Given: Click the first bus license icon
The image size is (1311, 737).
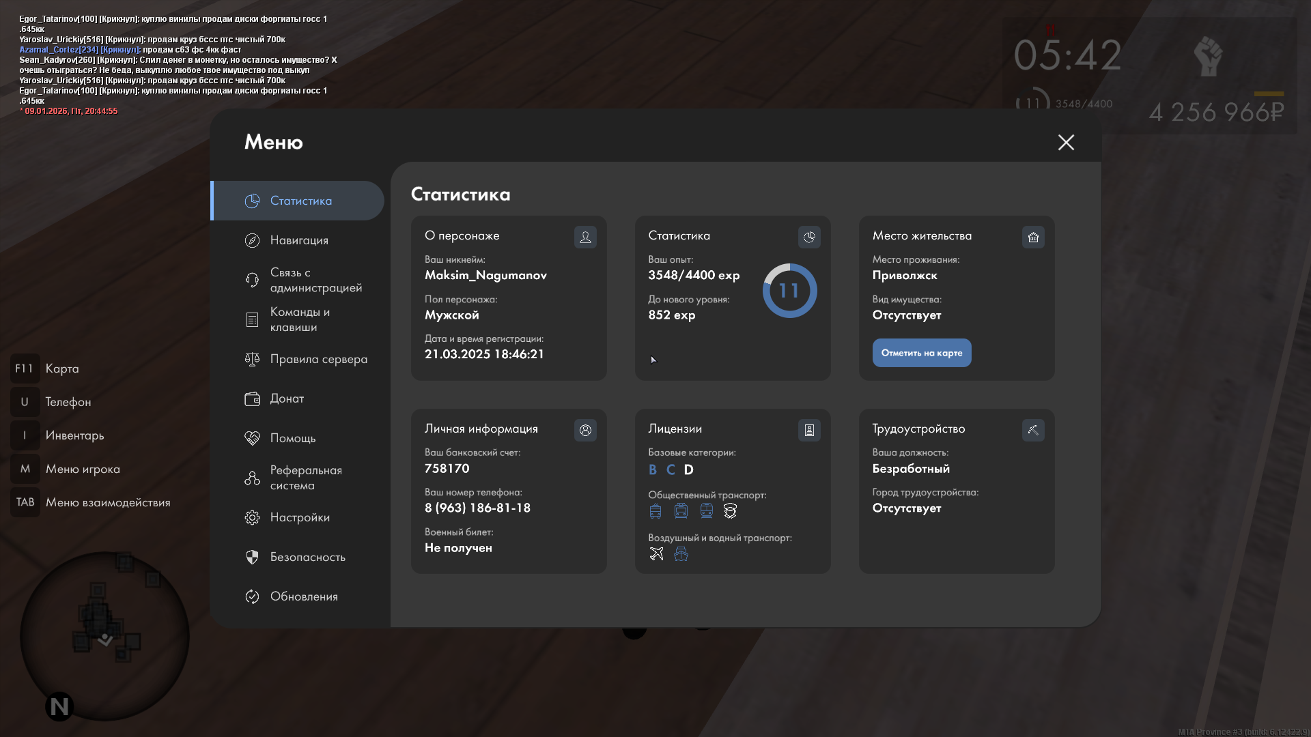Looking at the screenshot, I should 655,510.
